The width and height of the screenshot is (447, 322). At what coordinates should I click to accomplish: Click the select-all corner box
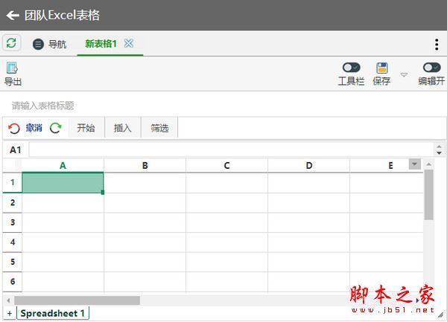point(12,165)
